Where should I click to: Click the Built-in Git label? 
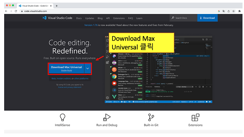(151, 125)
